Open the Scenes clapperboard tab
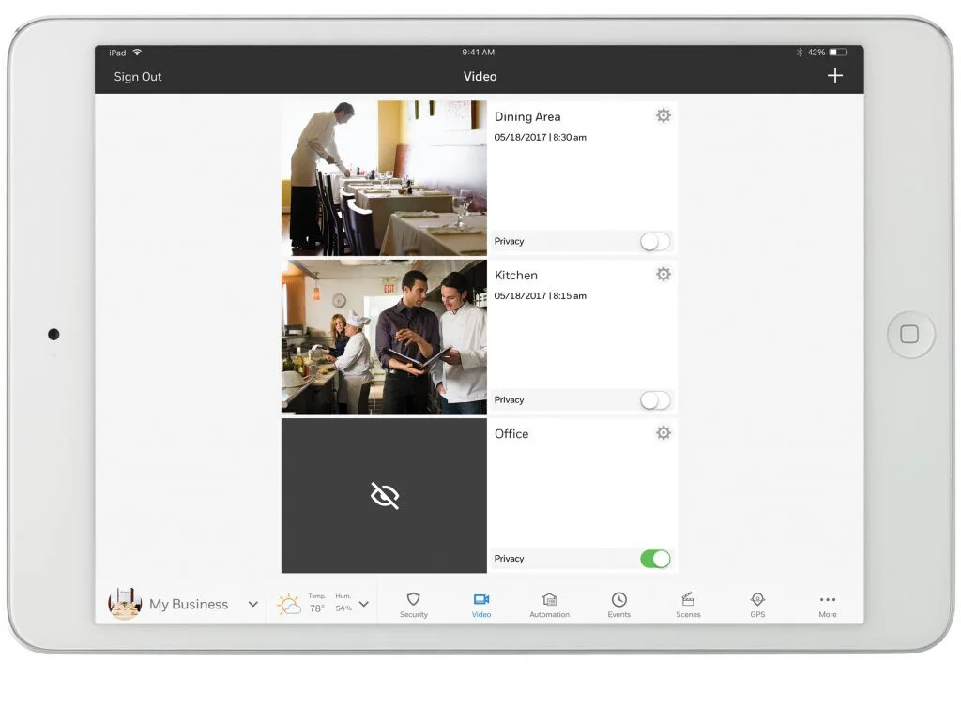 pyautogui.click(x=688, y=605)
